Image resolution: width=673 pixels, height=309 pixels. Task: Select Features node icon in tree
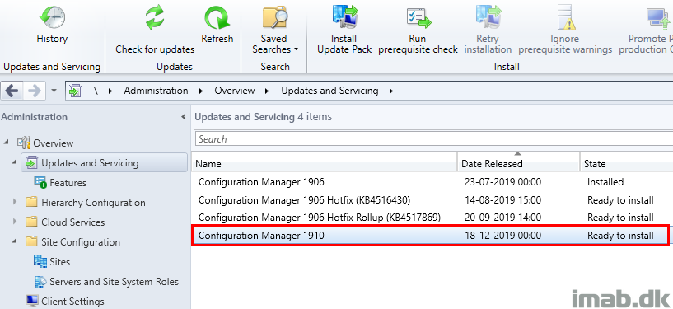[x=40, y=182]
